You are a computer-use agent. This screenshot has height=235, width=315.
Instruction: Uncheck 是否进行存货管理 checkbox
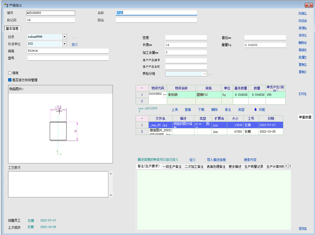click(x=10, y=80)
